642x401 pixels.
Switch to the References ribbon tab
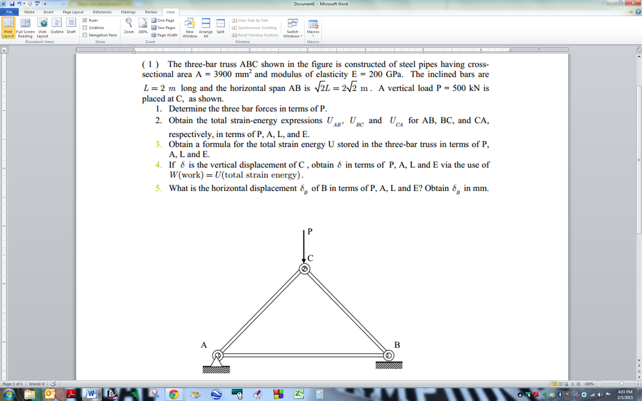pyautogui.click(x=102, y=12)
